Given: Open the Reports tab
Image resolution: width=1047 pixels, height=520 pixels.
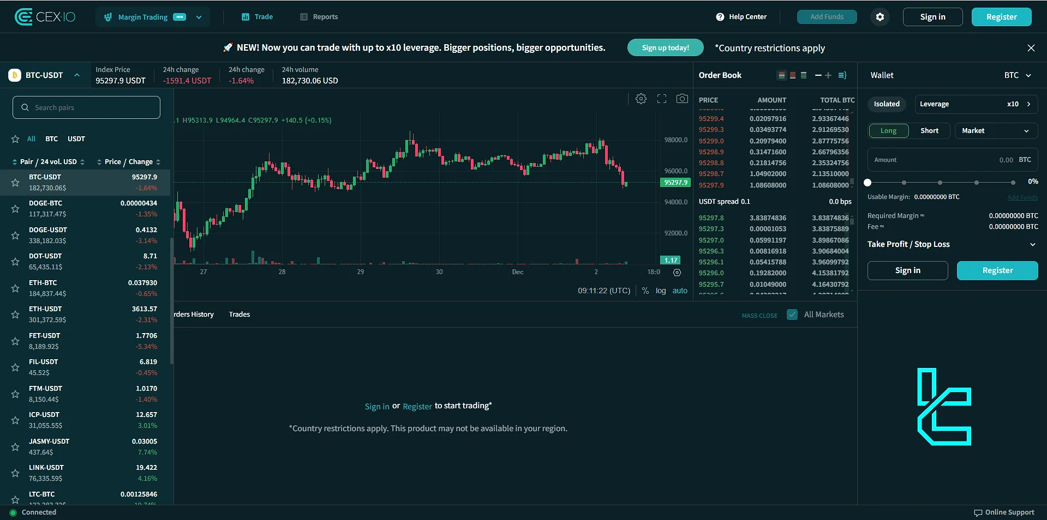Looking at the screenshot, I should click(319, 17).
